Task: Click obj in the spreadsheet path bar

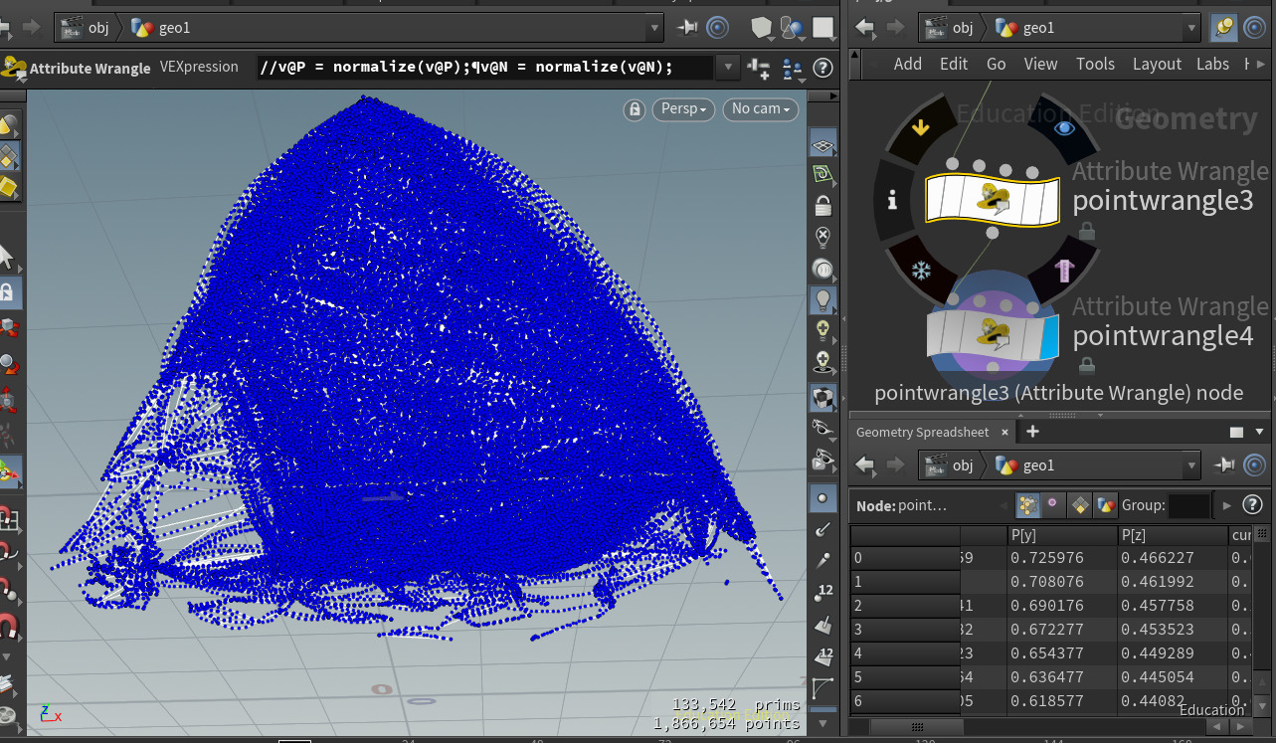Action: [x=950, y=464]
